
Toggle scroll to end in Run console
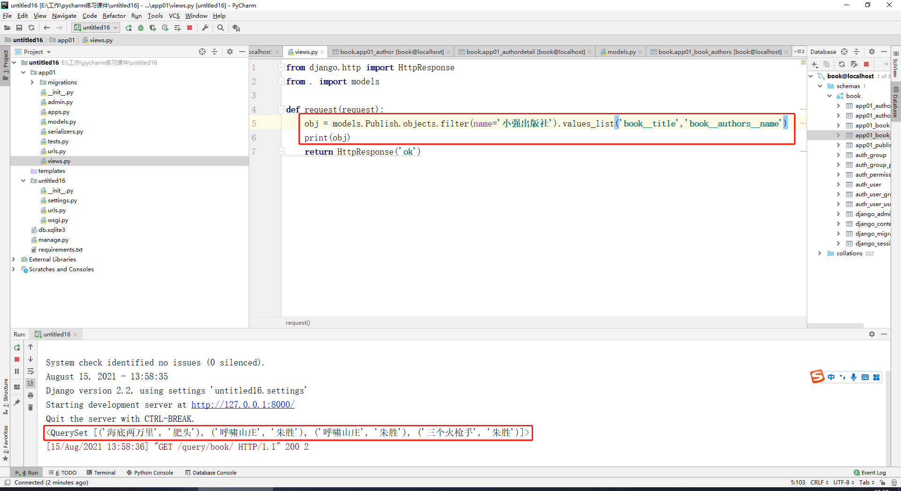point(31,383)
